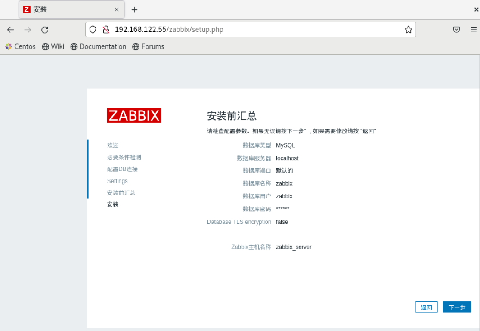The height and width of the screenshot is (331, 480).
Task: Open the tracking protection shield icon
Action: pyautogui.click(x=93, y=29)
